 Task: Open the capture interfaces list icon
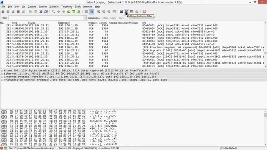click(x=3, y=12)
